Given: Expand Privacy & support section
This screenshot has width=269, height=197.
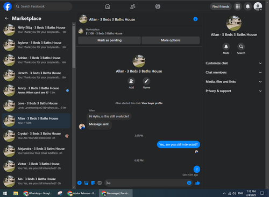Looking at the screenshot, I should [x=233, y=91].
